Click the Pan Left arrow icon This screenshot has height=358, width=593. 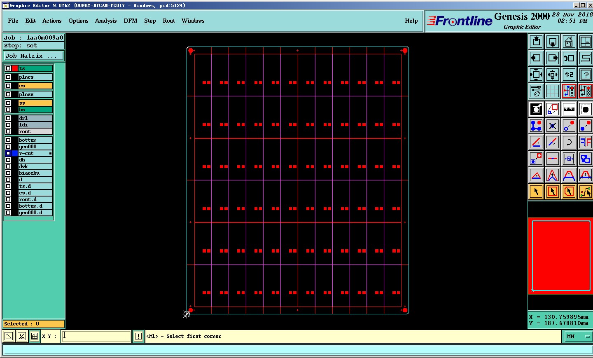click(x=536, y=58)
